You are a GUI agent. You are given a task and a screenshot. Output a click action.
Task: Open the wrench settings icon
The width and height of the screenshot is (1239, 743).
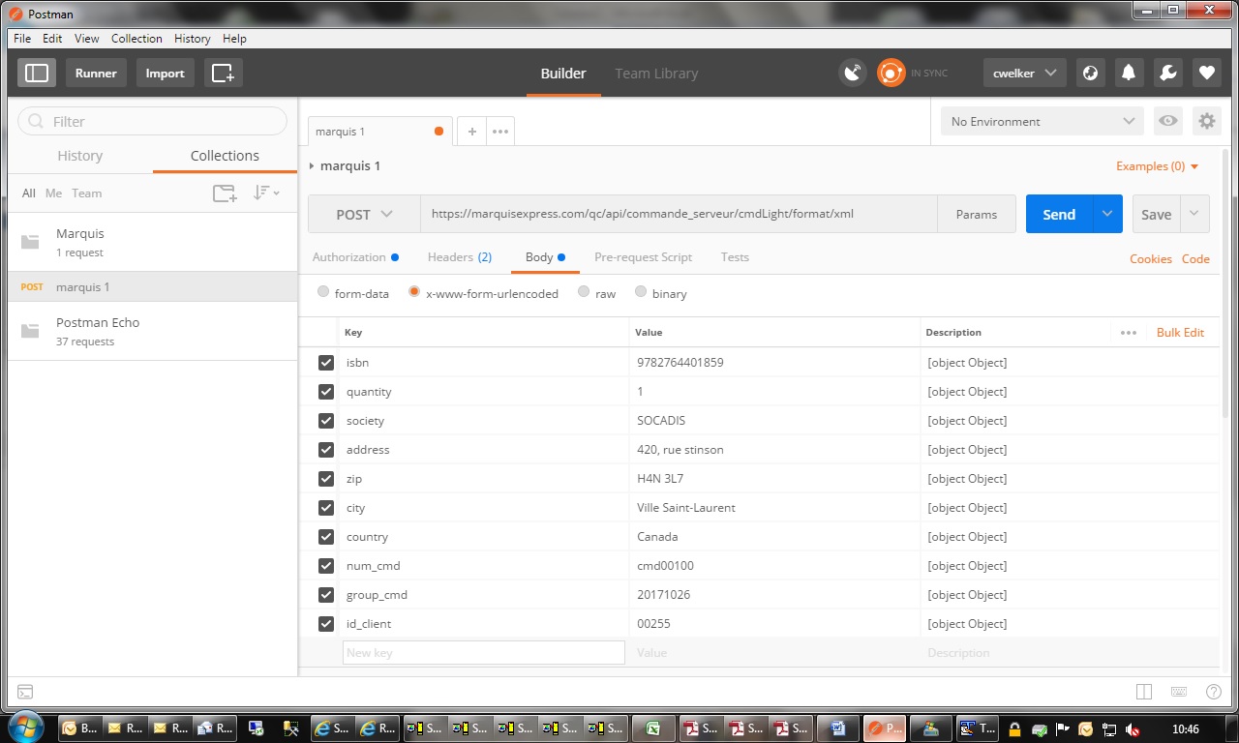[x=1167, y=73]
